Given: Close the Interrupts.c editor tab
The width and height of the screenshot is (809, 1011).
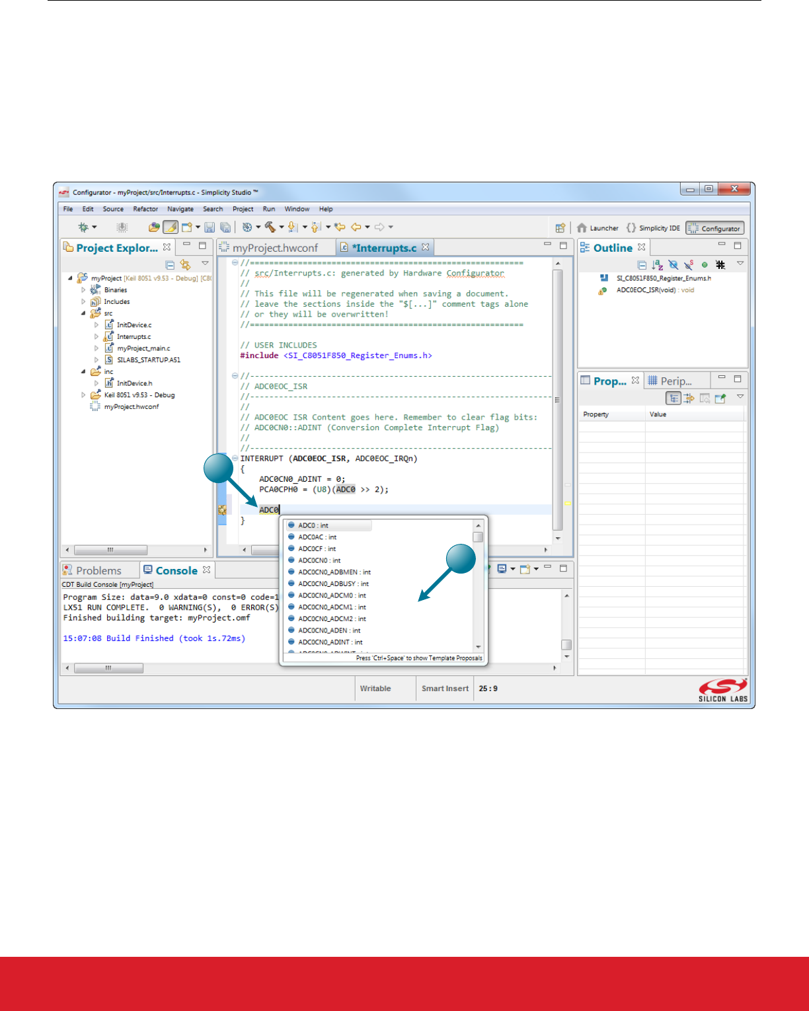Looking at the screenshot, I should click(x=425, y=247).
